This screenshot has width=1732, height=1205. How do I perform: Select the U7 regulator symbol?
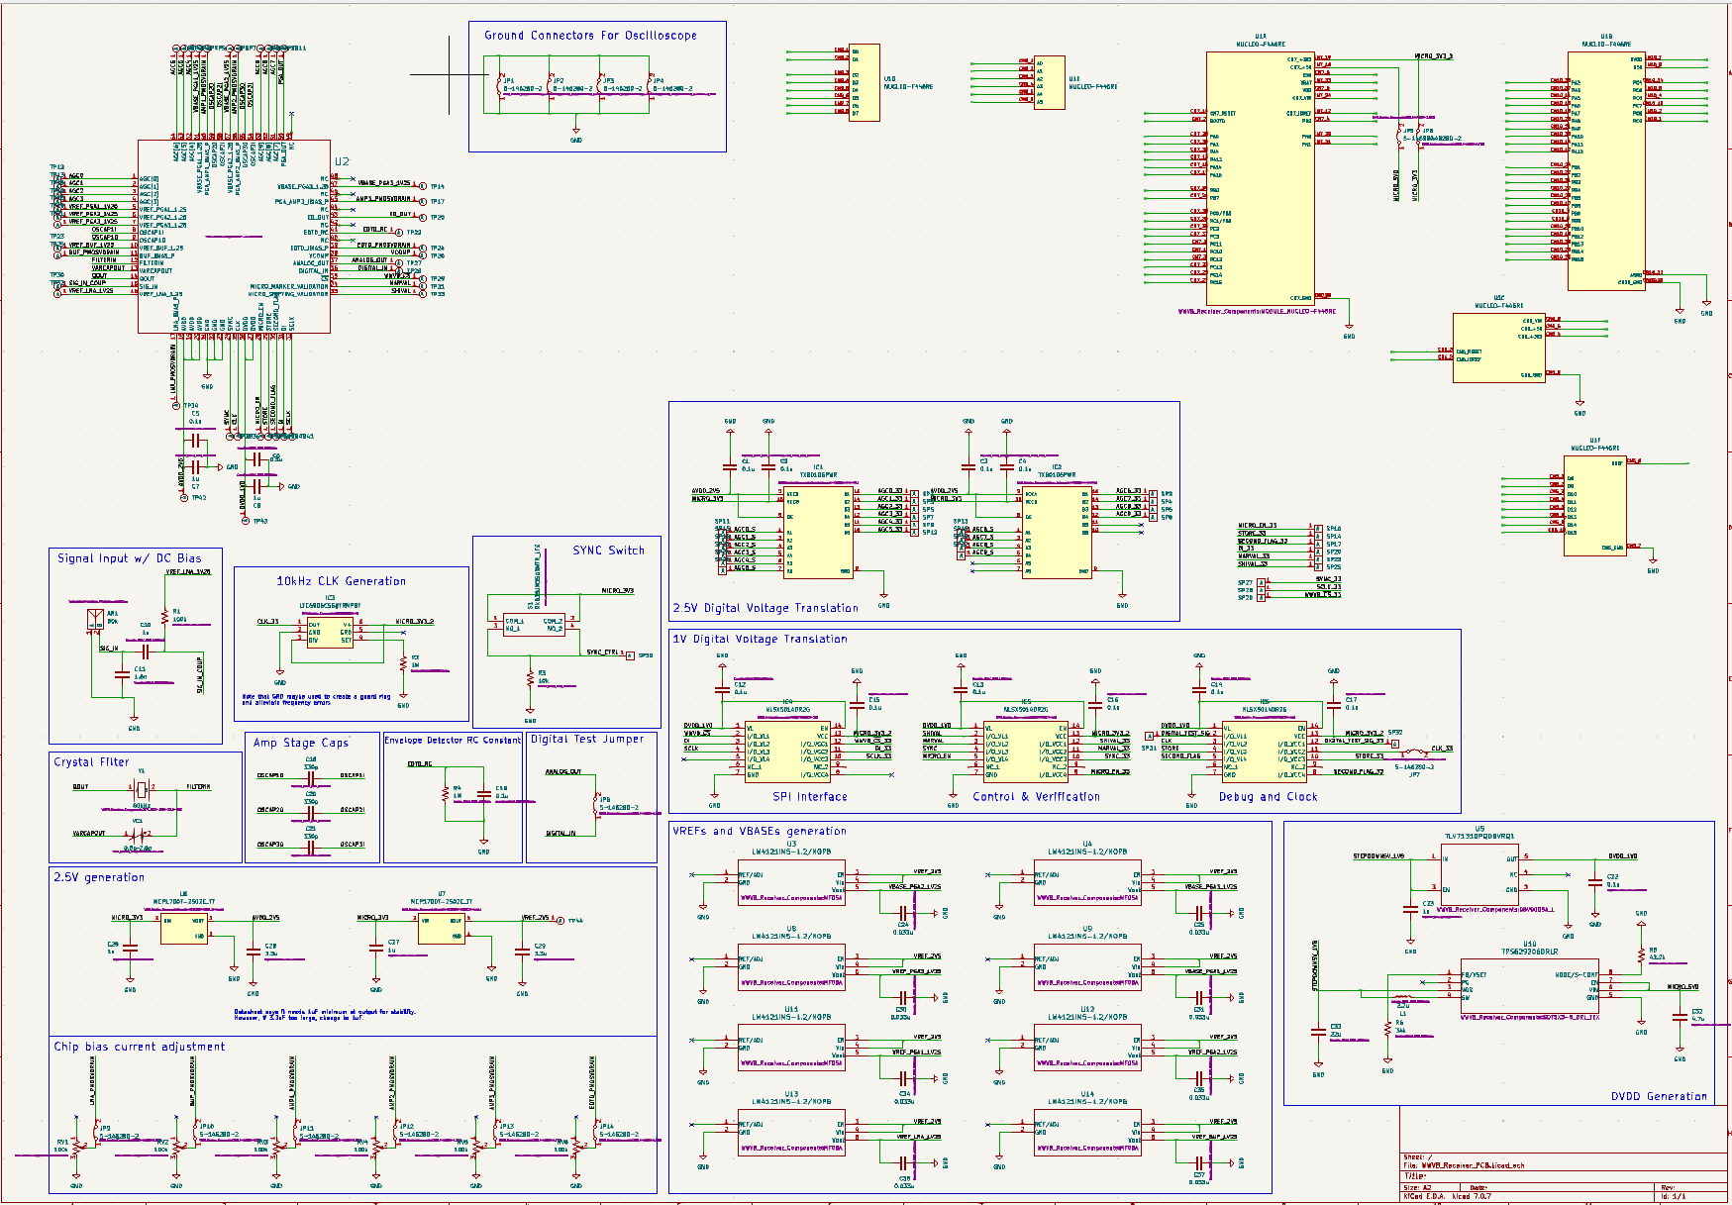[x=442, y=928]
